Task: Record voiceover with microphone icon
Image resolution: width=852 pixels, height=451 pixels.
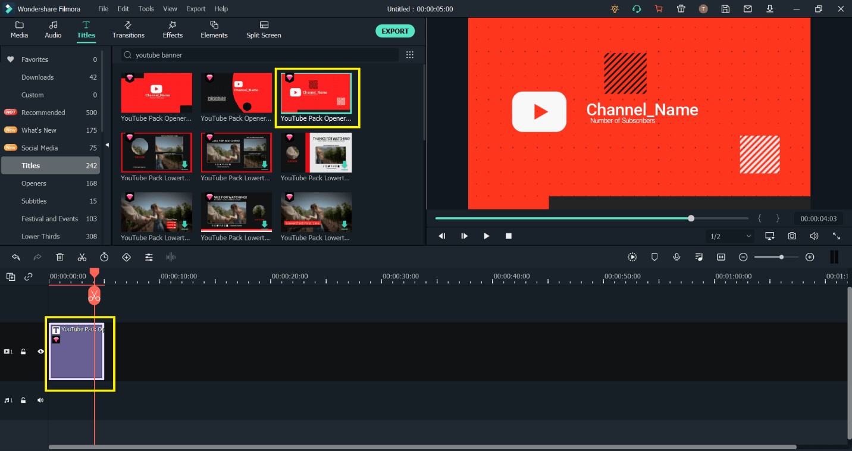Action: pos(676,257)
